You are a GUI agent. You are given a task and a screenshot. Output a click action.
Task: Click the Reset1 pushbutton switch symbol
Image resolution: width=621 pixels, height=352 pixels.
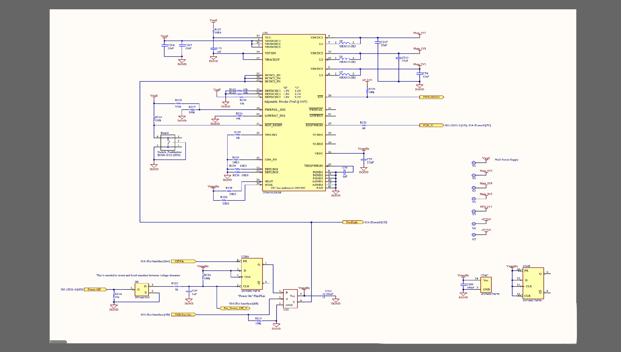(168, 142)
